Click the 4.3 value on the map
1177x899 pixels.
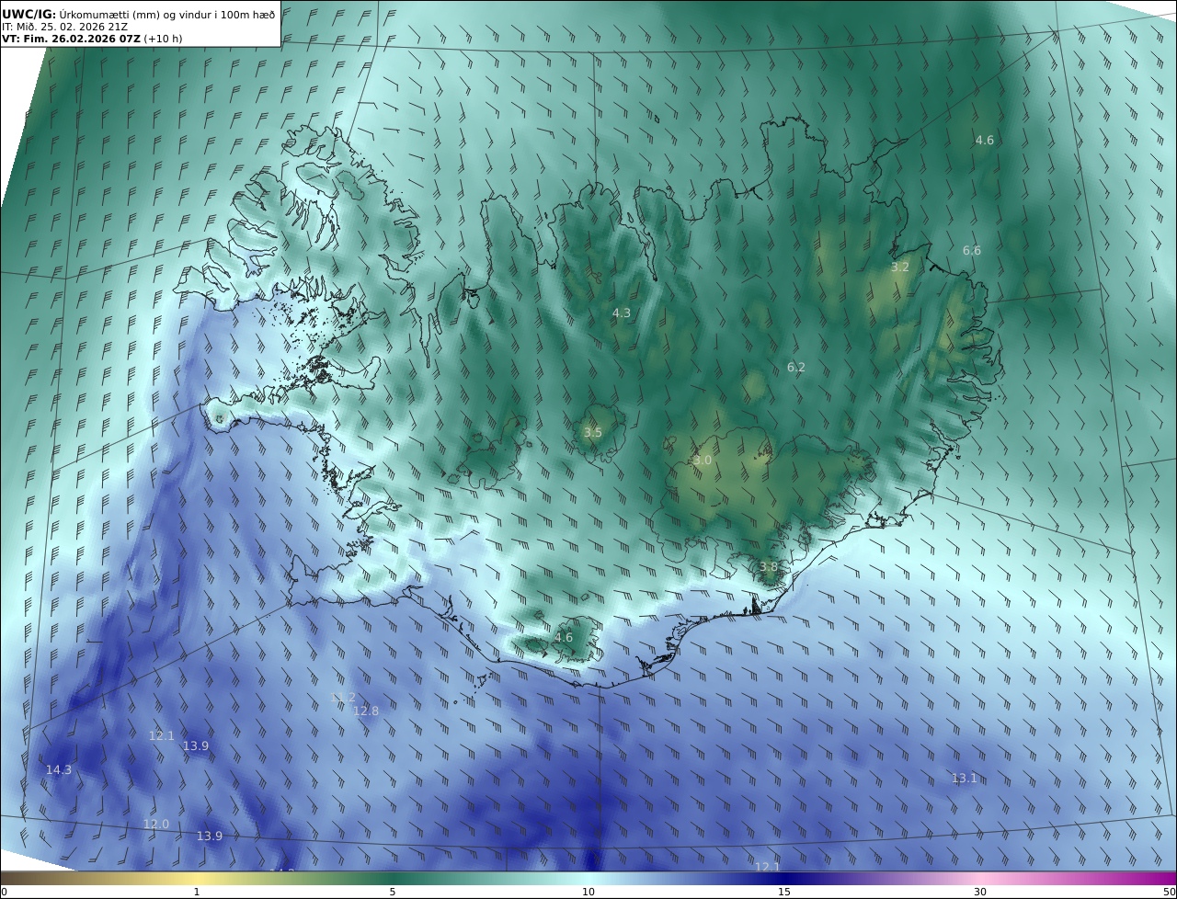(622, 313)
